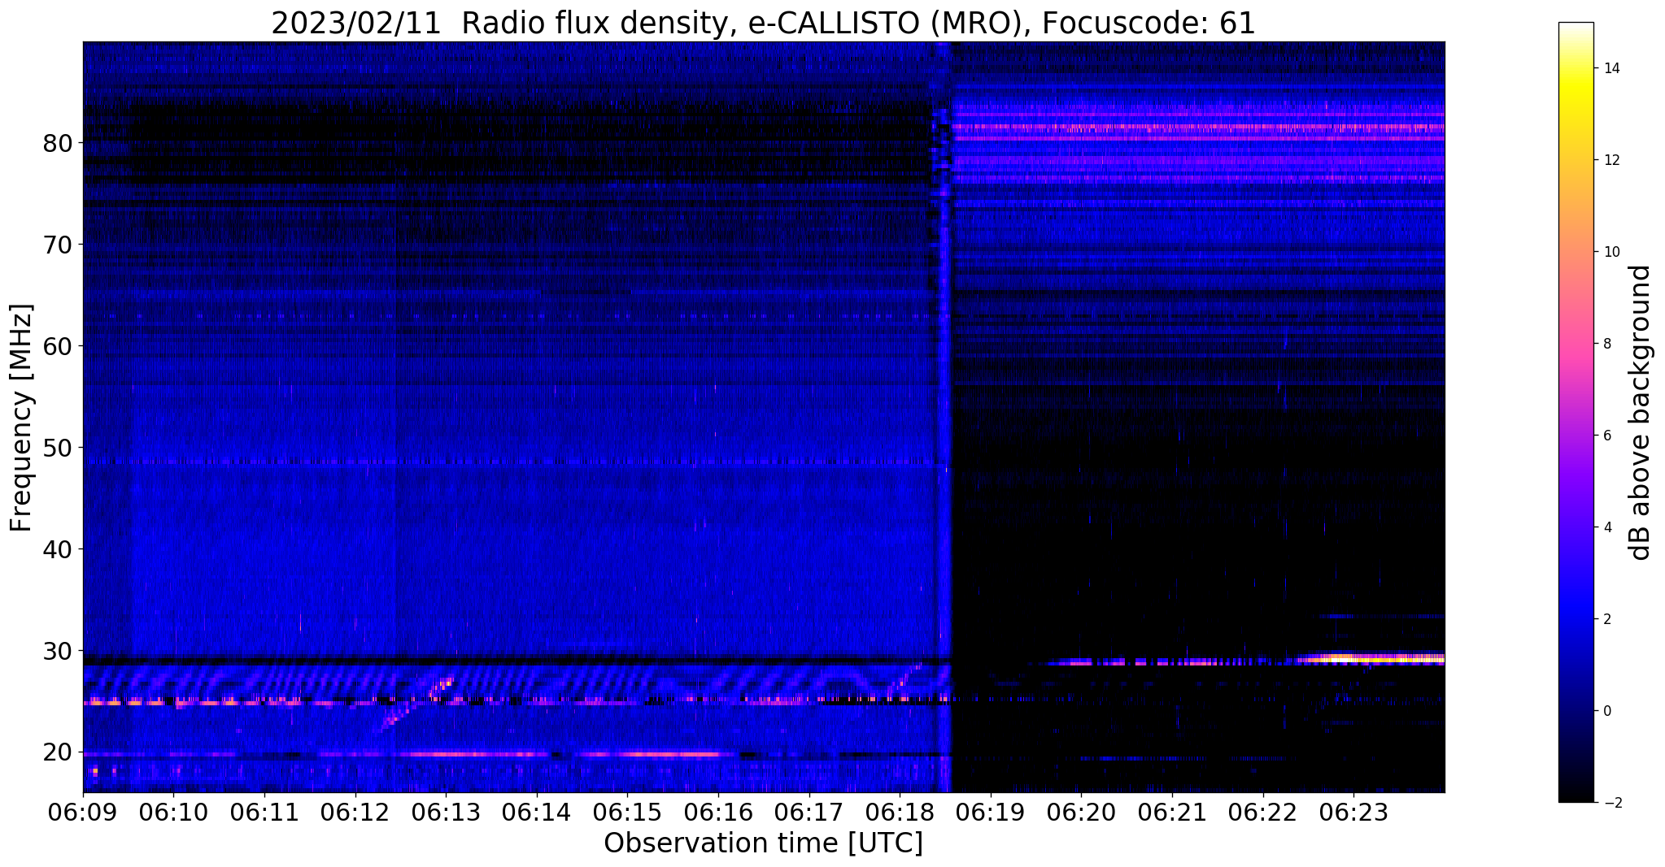Click the bright yellow 29 MHz emission near 06:23
This screenshot has width=1665, height=867.
coord(1371,659)
